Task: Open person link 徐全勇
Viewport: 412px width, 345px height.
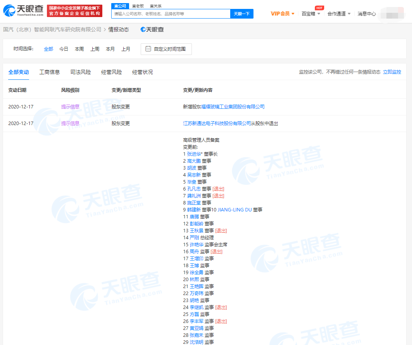Action: click(x=197, y=272)
